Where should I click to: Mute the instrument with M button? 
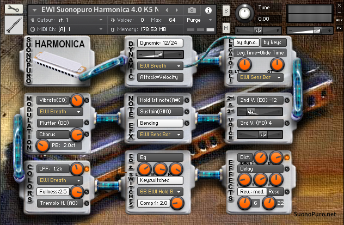pyautogui.click(x=226, y=28)
